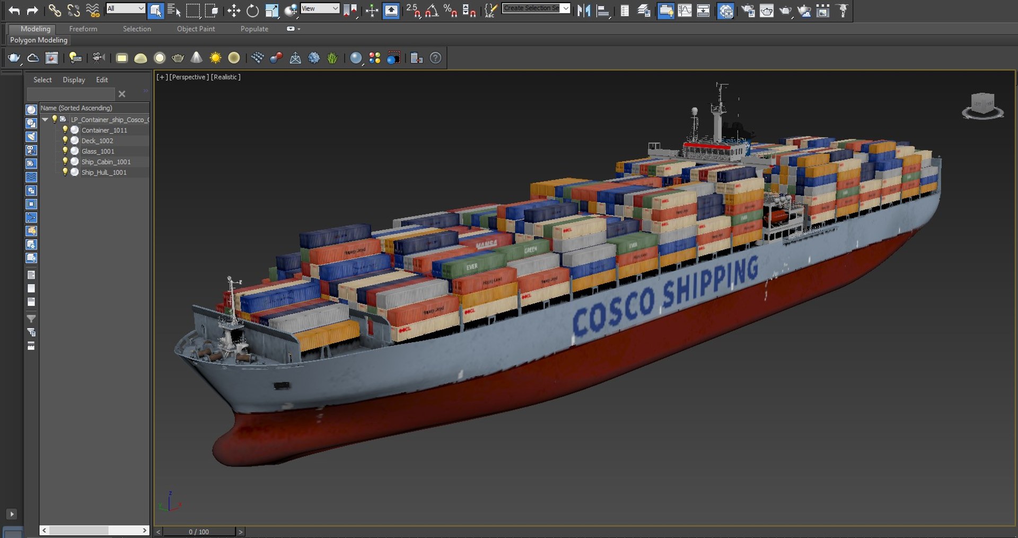This screenshot has height=538, width=1018.
Task: Click viewport [Realistic] shading label
Action: [x=225, y=77]
